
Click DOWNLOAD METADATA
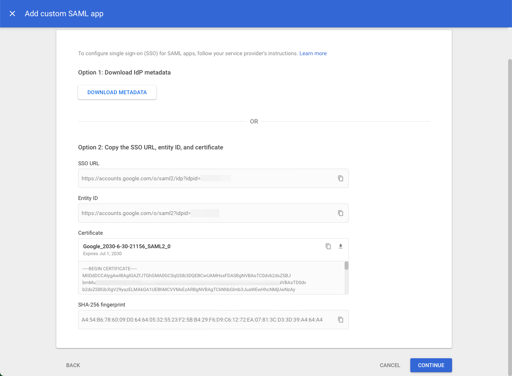pyautogui.click(x=117, y=92)
